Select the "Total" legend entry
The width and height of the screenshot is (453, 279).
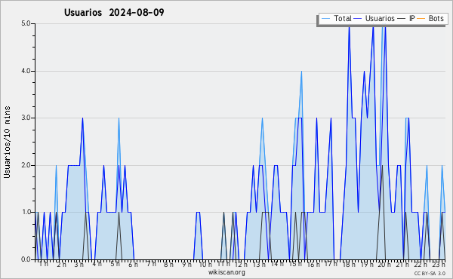(x=343, y=18)
